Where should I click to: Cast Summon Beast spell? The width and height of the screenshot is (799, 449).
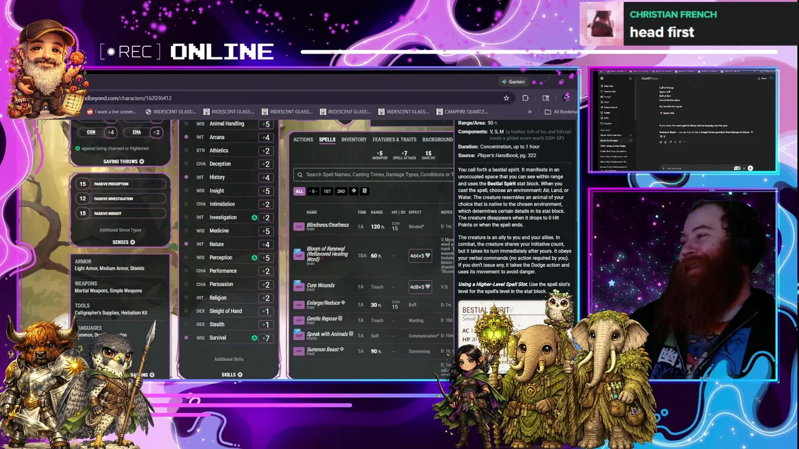299,351
